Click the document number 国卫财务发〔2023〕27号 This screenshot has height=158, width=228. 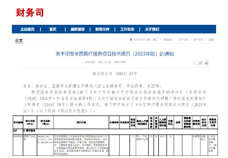pos(115,74)
